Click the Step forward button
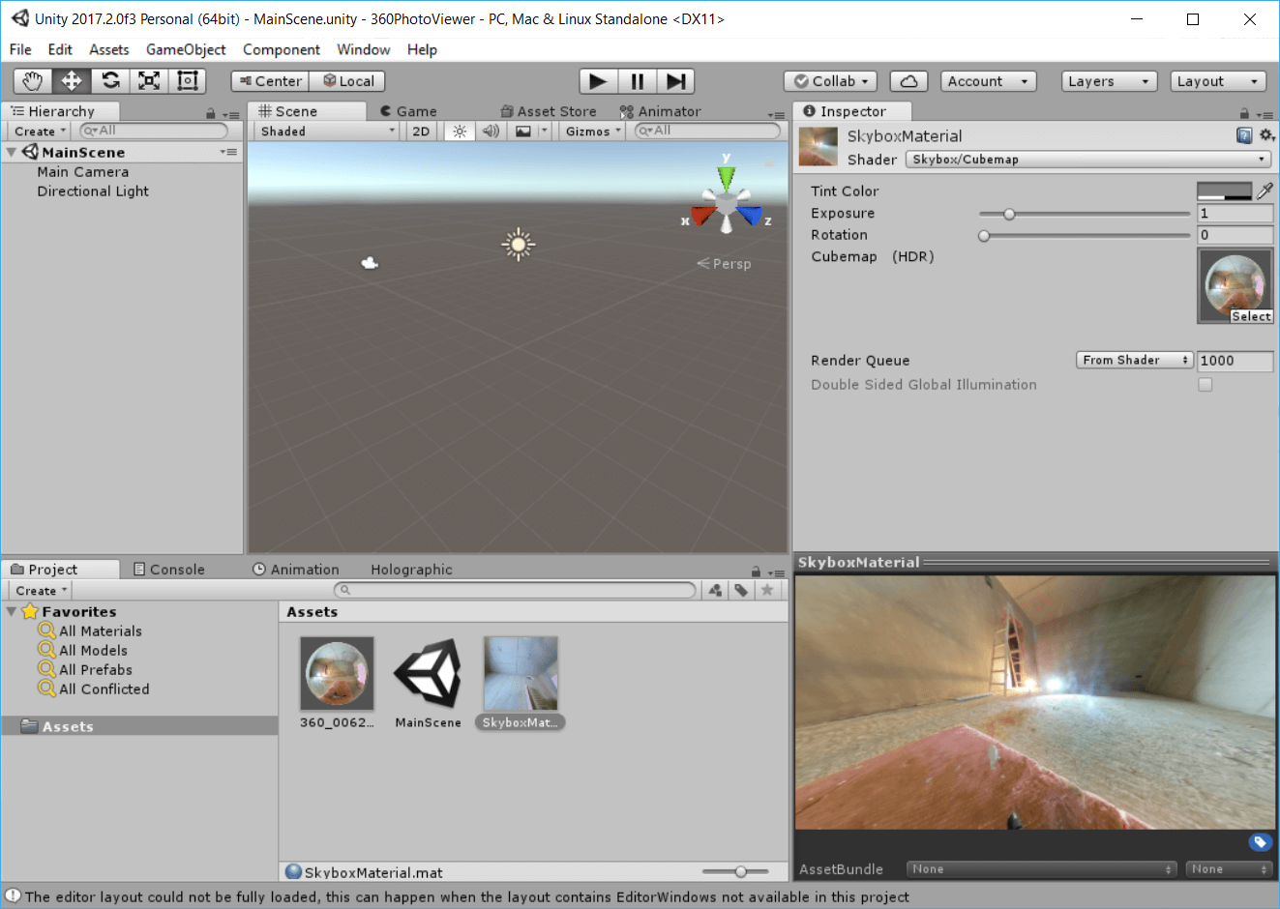 coord(676,81)
